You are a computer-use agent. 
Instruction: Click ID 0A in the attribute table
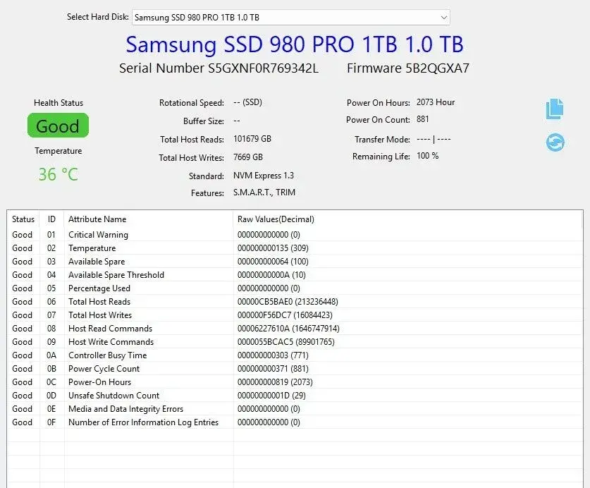[51, 355]
